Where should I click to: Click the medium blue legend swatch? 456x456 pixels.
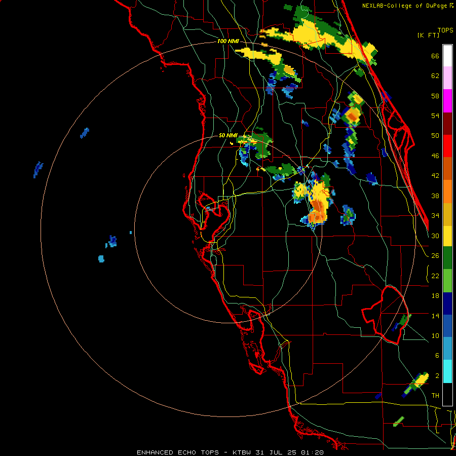447,326
